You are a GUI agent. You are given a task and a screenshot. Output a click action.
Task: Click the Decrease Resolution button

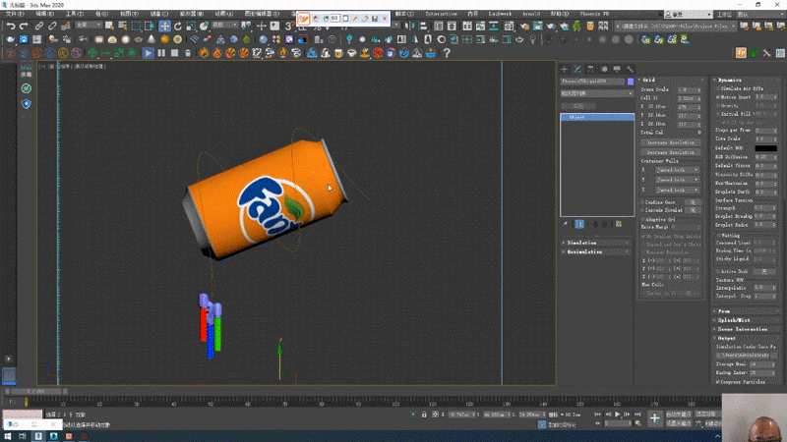[671, 152]
